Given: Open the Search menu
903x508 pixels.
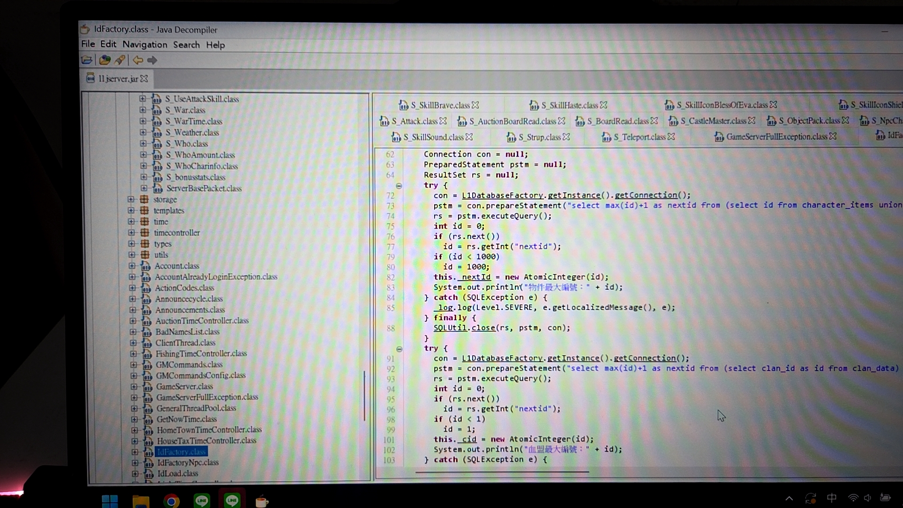Looking at the screenshot, I should tap(186, 45).
